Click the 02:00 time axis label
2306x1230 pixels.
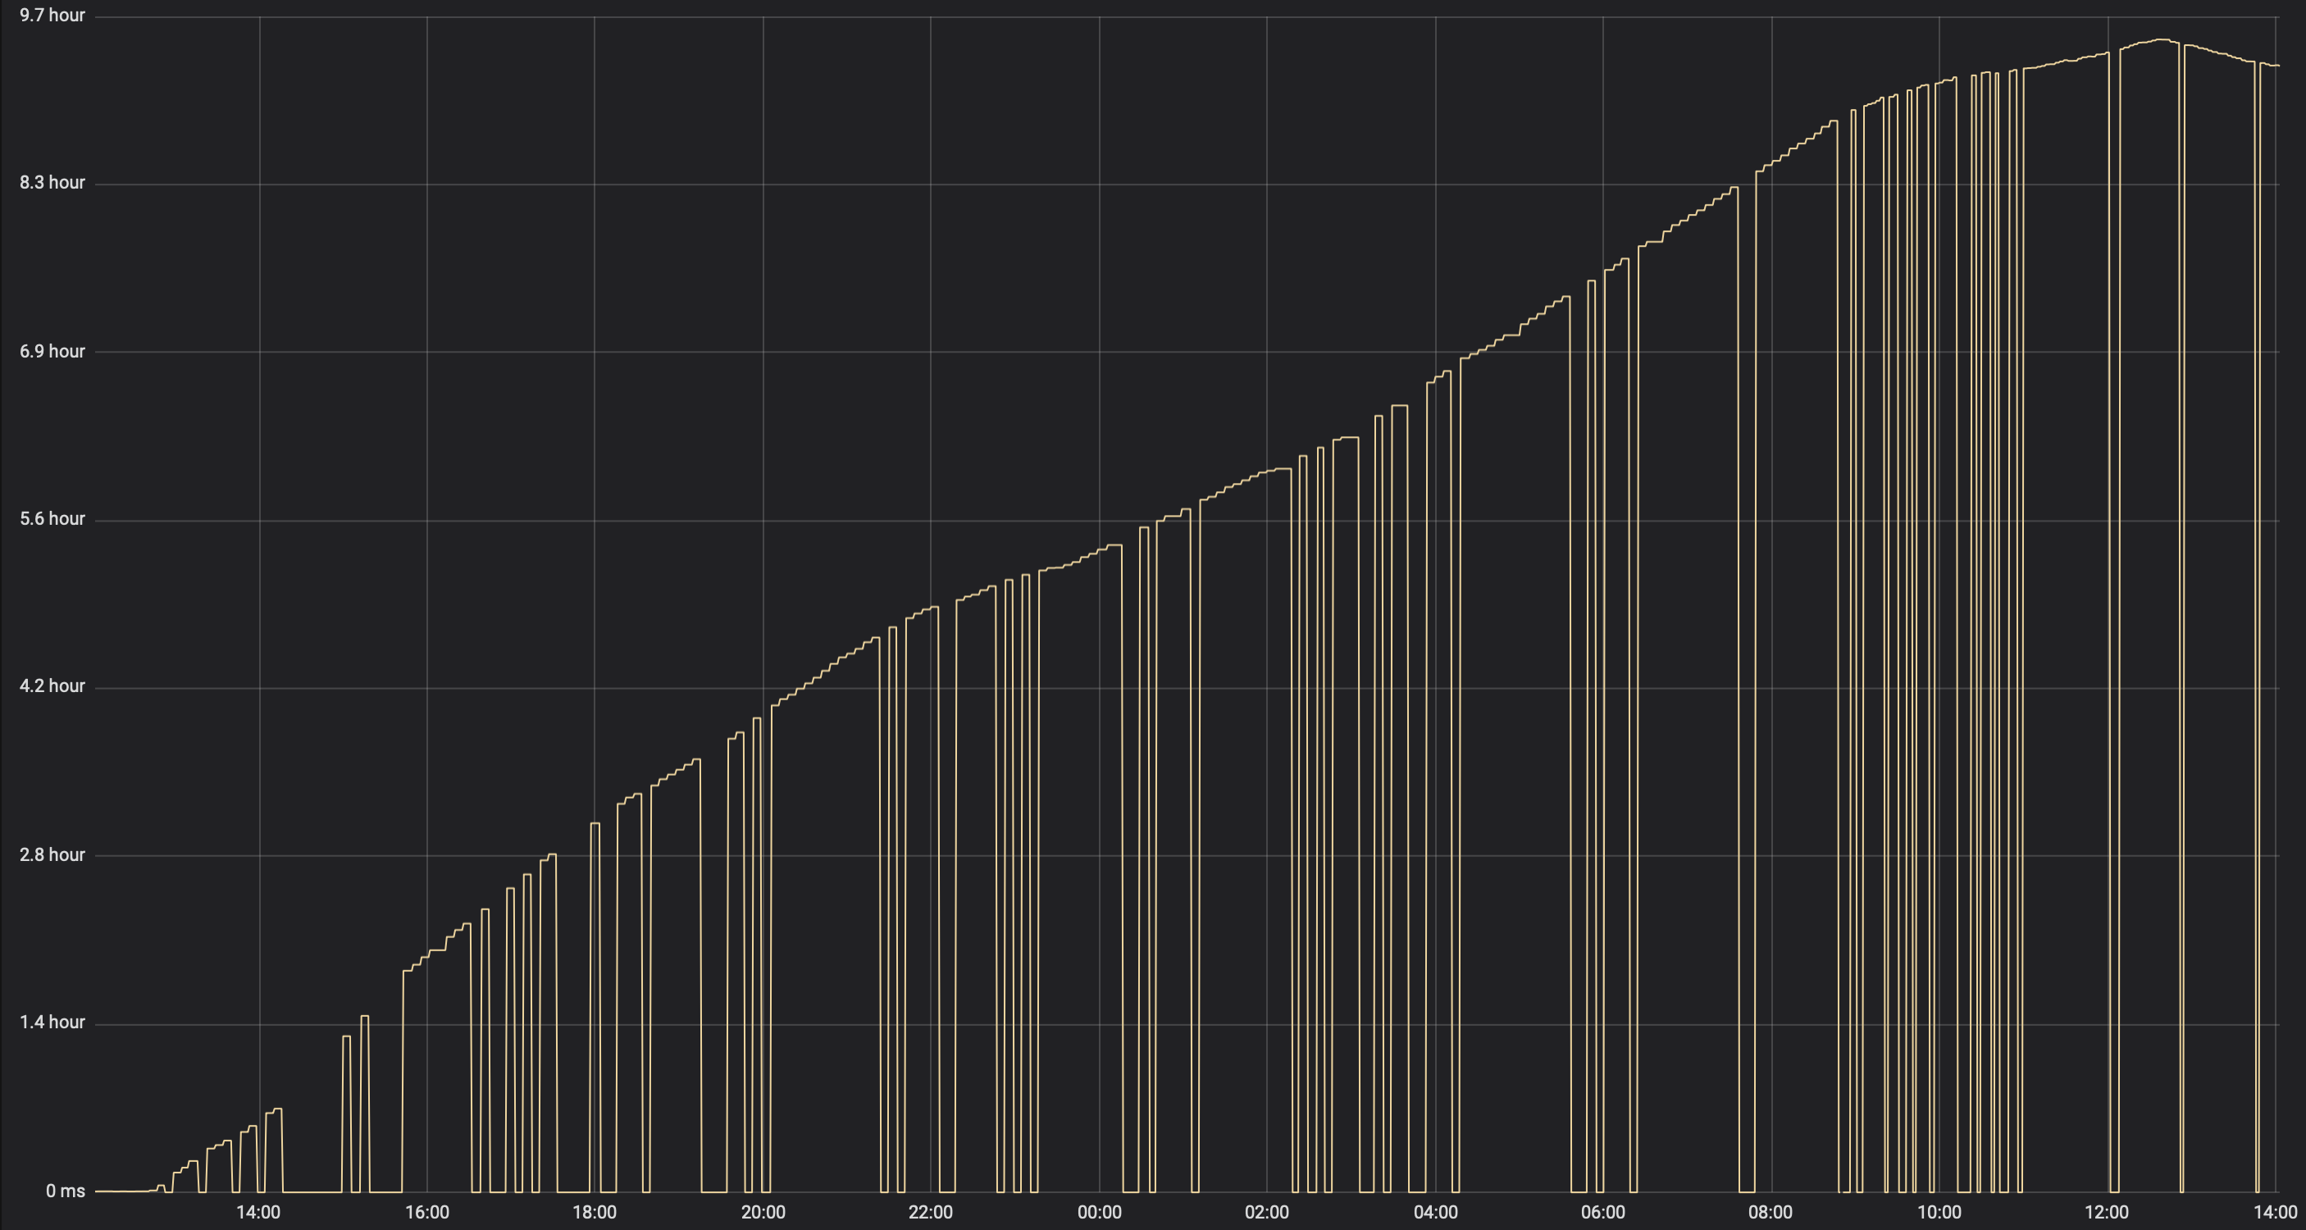pos(1267,1212)
